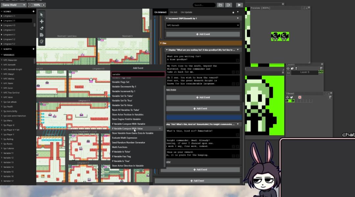This screenshot has height=197, width=355.
Task: Zoom out with the minus button
Action: [x=30, y=5]
